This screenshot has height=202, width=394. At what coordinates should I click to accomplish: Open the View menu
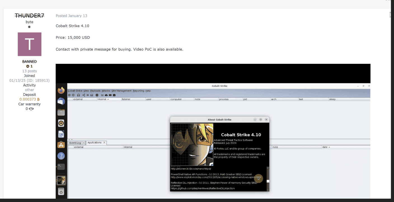[x=86, y=91]
